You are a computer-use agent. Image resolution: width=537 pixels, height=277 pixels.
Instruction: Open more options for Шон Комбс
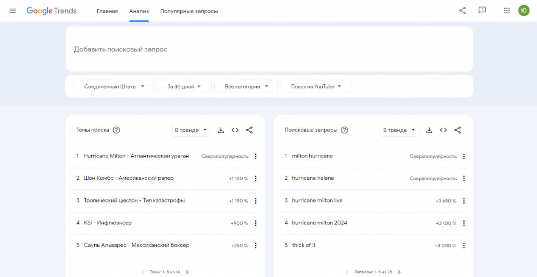[x=256, y=179]
